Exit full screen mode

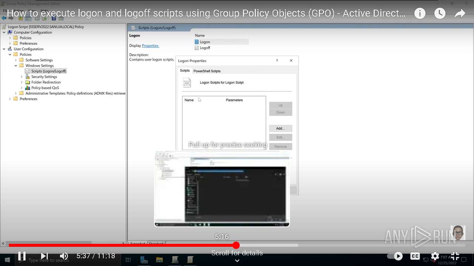[455, 256]
